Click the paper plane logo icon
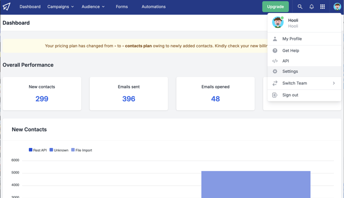This screenshot has height=198, width=344. 6,6
